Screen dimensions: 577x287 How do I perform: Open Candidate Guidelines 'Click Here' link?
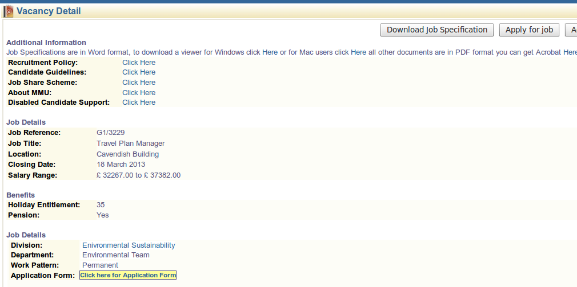click(x=139, y=72)
